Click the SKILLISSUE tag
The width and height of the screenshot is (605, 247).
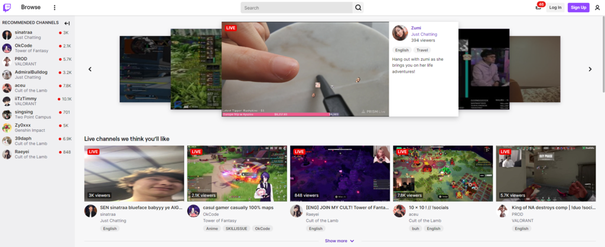(236, 229)
